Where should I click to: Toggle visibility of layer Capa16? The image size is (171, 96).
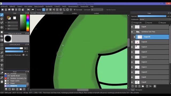click(132, 42)
